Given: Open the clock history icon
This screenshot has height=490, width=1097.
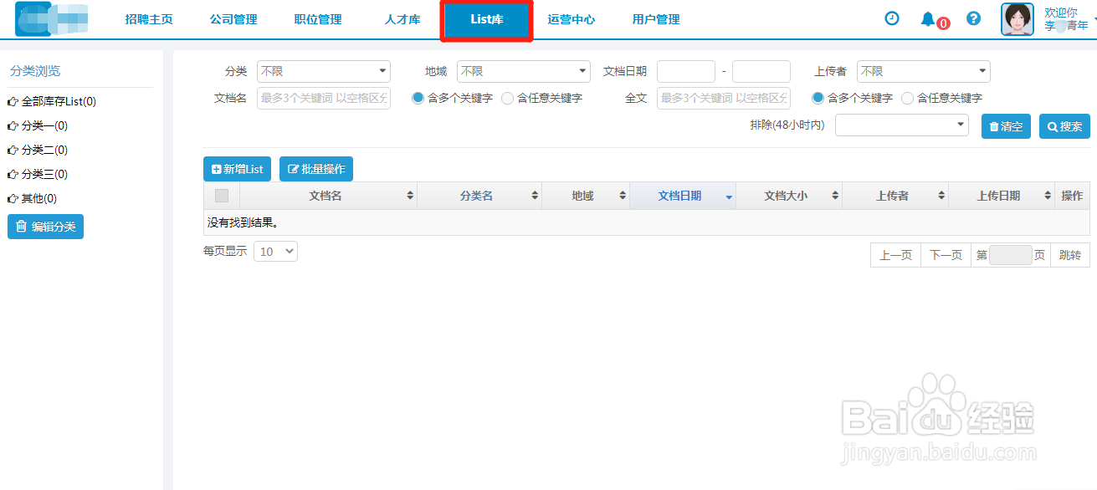Looking at the screenshot, I should pyautogui.click(x=890, y=18).
